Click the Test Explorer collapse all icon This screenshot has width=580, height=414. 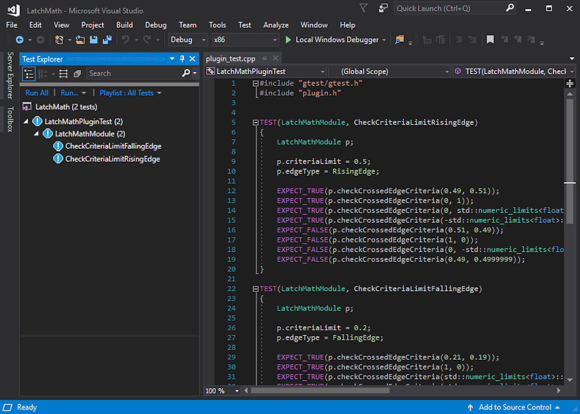(77, 74)
